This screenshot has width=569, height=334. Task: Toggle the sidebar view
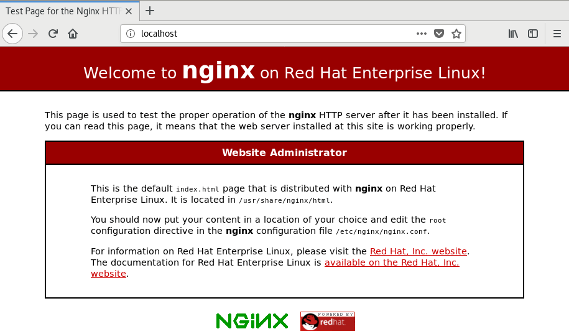[533, 34]
